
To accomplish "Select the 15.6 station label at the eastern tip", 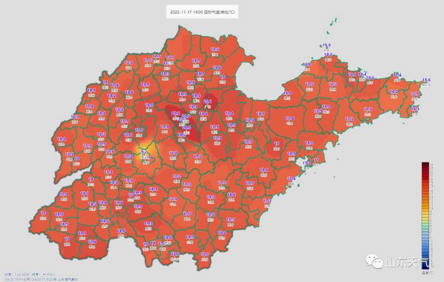I will pos(426,79).
